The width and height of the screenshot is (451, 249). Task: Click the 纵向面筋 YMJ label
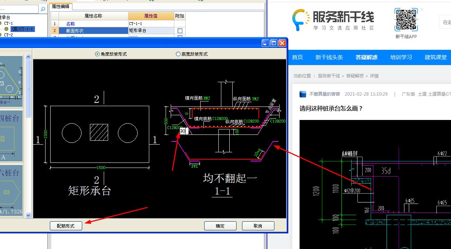pyautogui.click(x=256, y=99)
